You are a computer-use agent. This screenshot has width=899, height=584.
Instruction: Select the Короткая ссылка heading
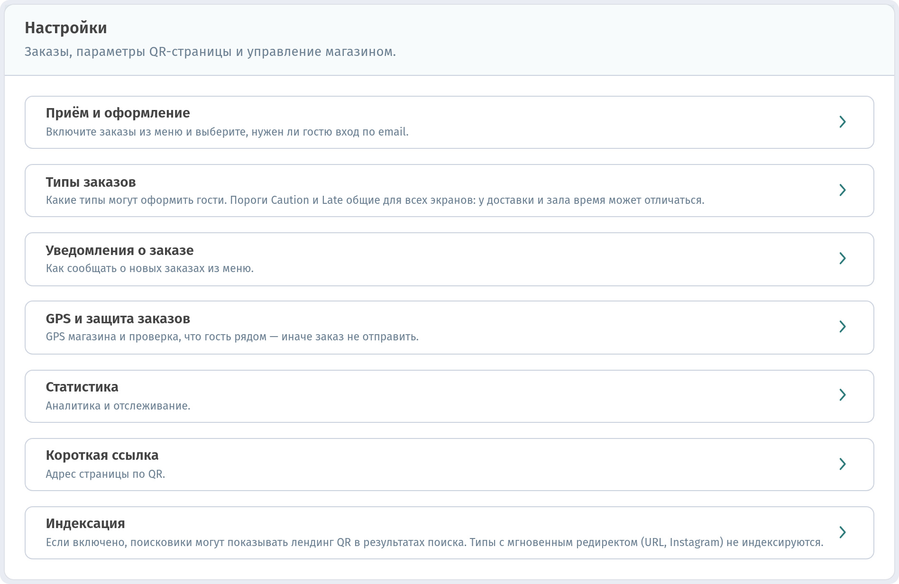[102, 455]
